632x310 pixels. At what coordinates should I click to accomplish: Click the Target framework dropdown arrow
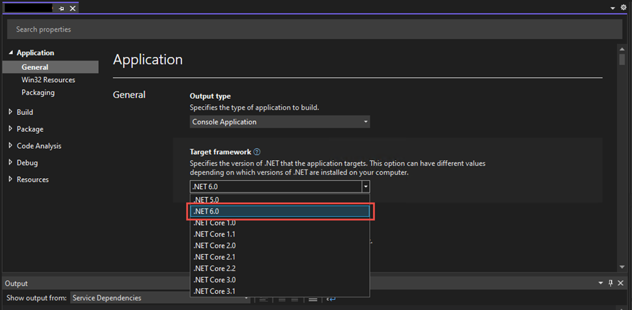click(x=365, y=187)
